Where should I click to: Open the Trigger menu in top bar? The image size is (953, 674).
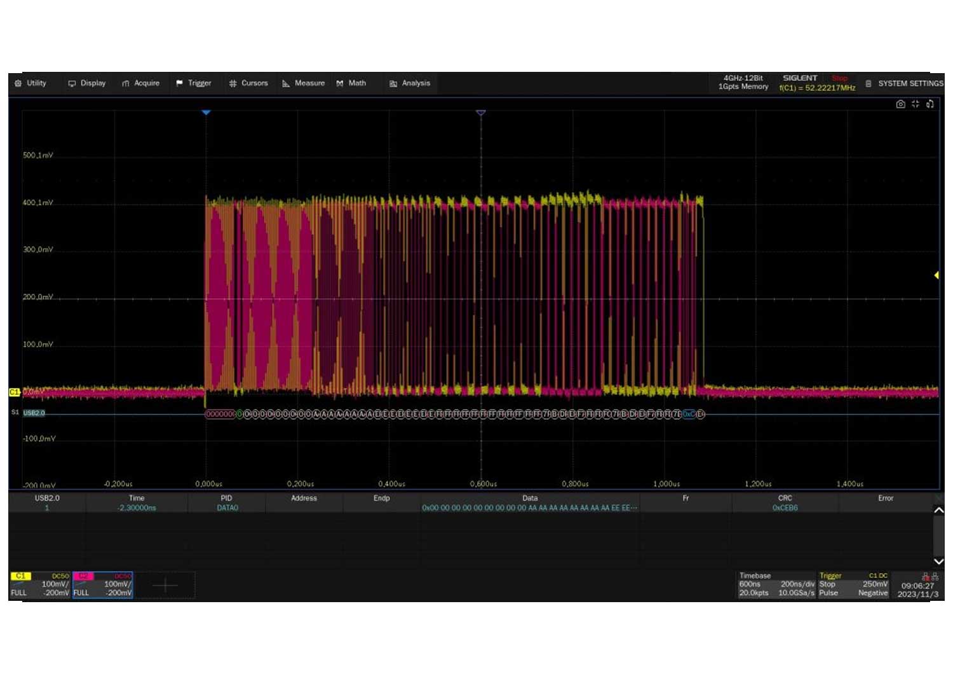pos(193,83)
